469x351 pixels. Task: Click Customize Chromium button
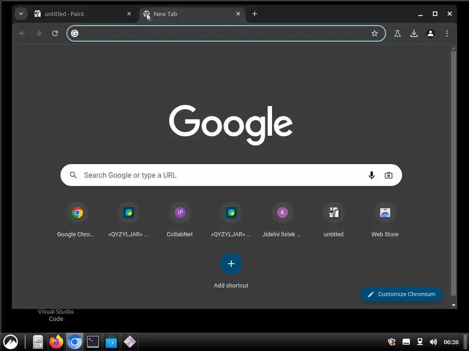point(401,294)
